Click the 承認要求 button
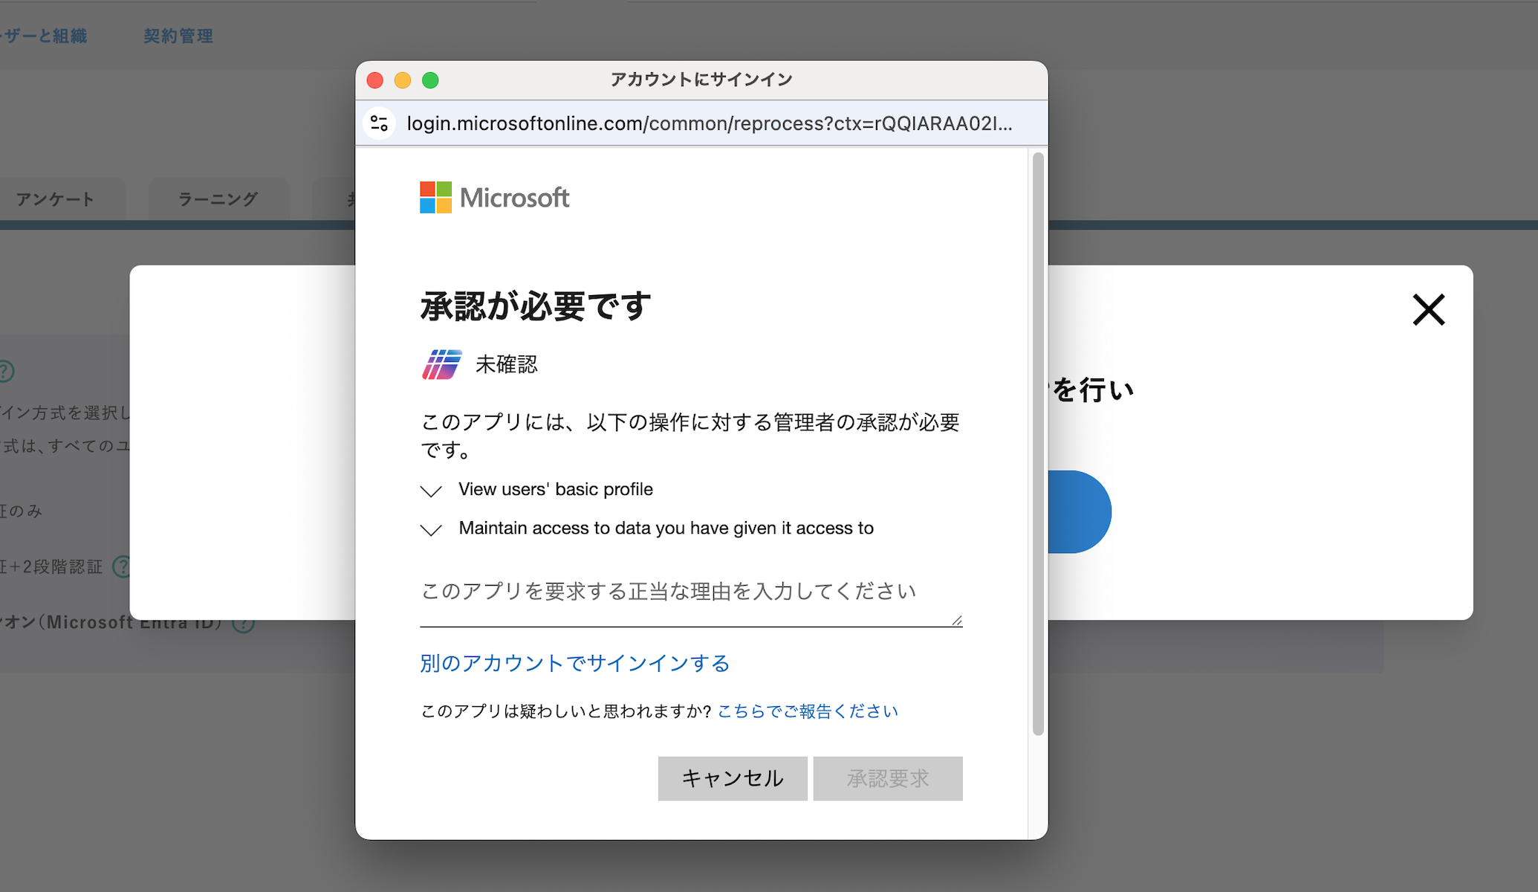 888,778
